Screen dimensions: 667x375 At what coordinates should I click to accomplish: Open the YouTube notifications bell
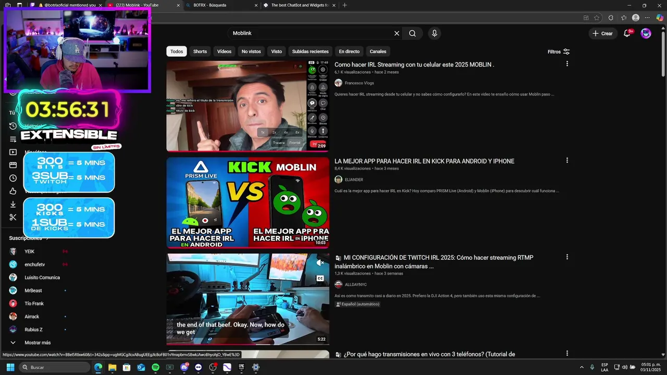627,33
